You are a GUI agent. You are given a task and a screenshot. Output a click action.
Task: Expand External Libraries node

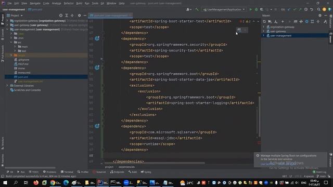point(7,86)
